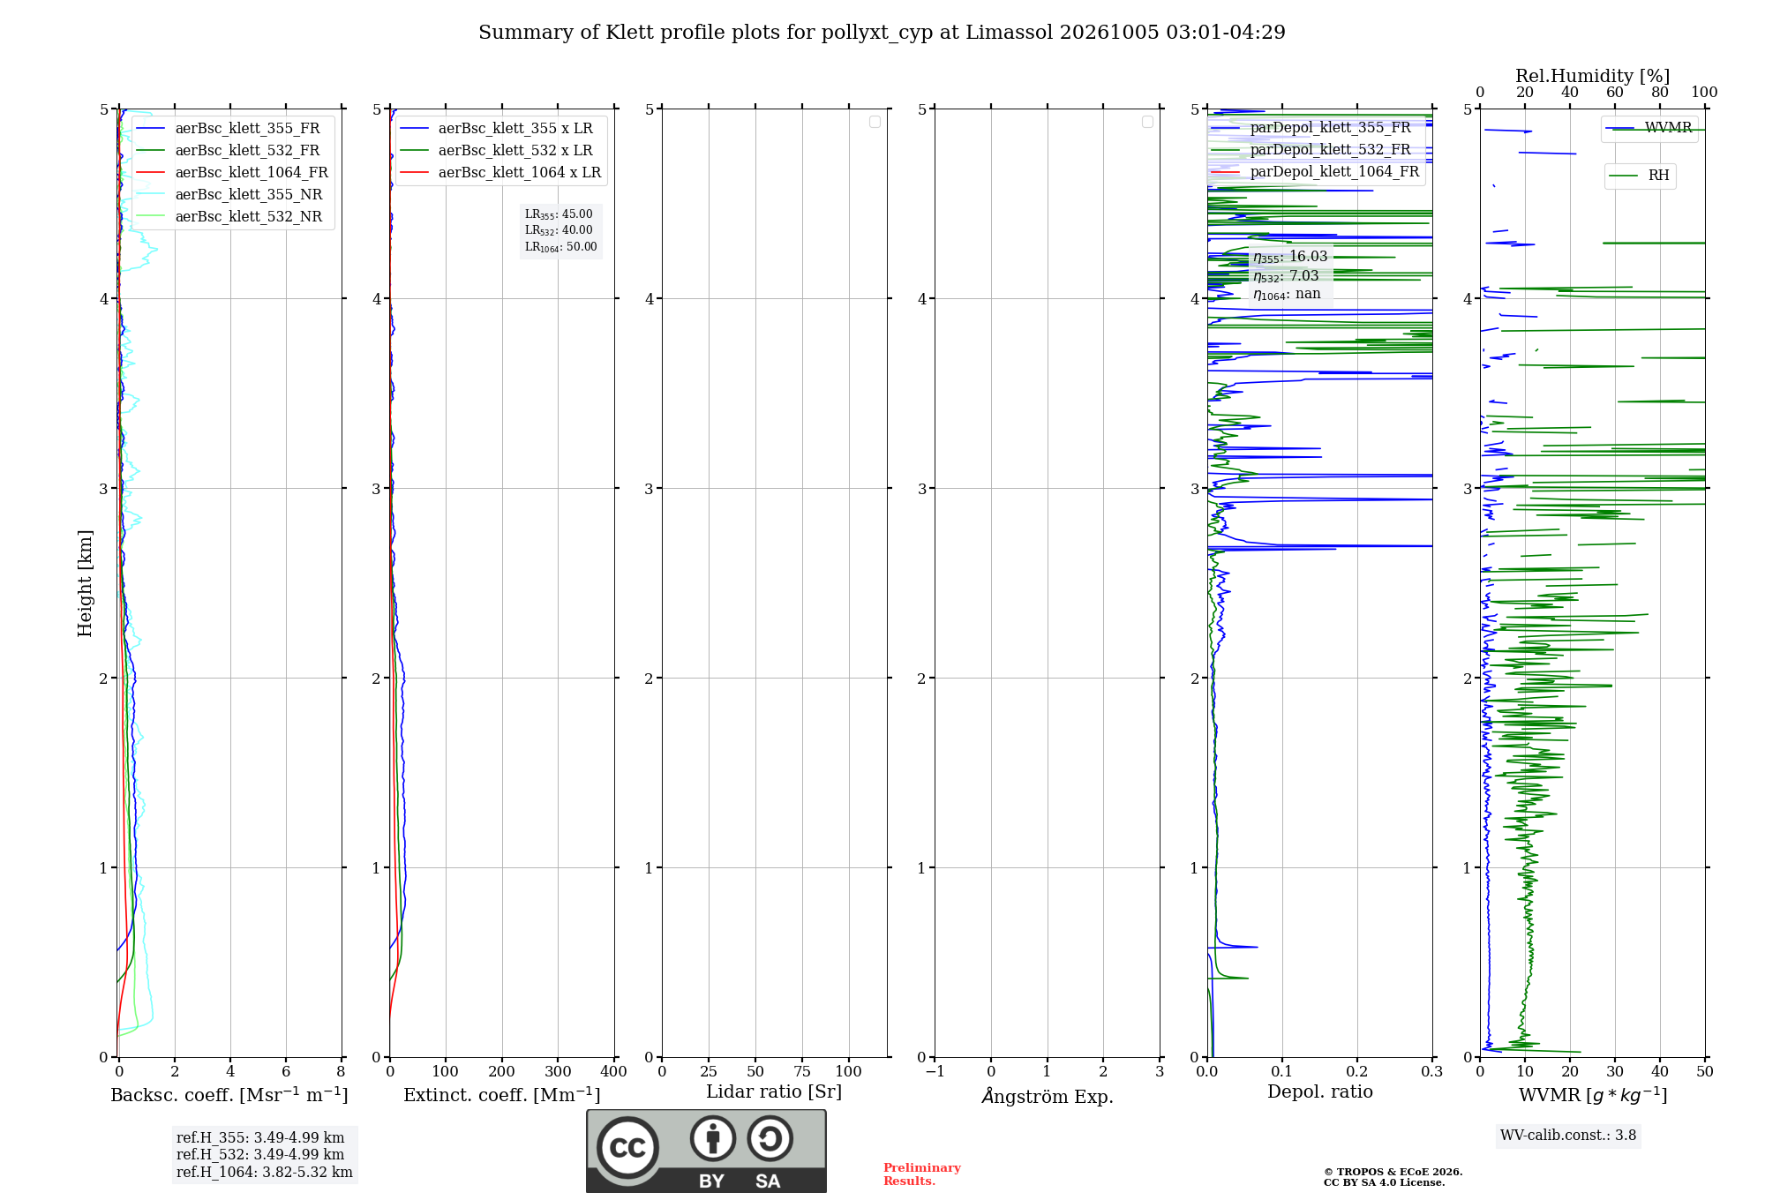Click the SA share-alike arrow icon
This screenshot has height=1200, width=1765.
(x=770, y=1138)
